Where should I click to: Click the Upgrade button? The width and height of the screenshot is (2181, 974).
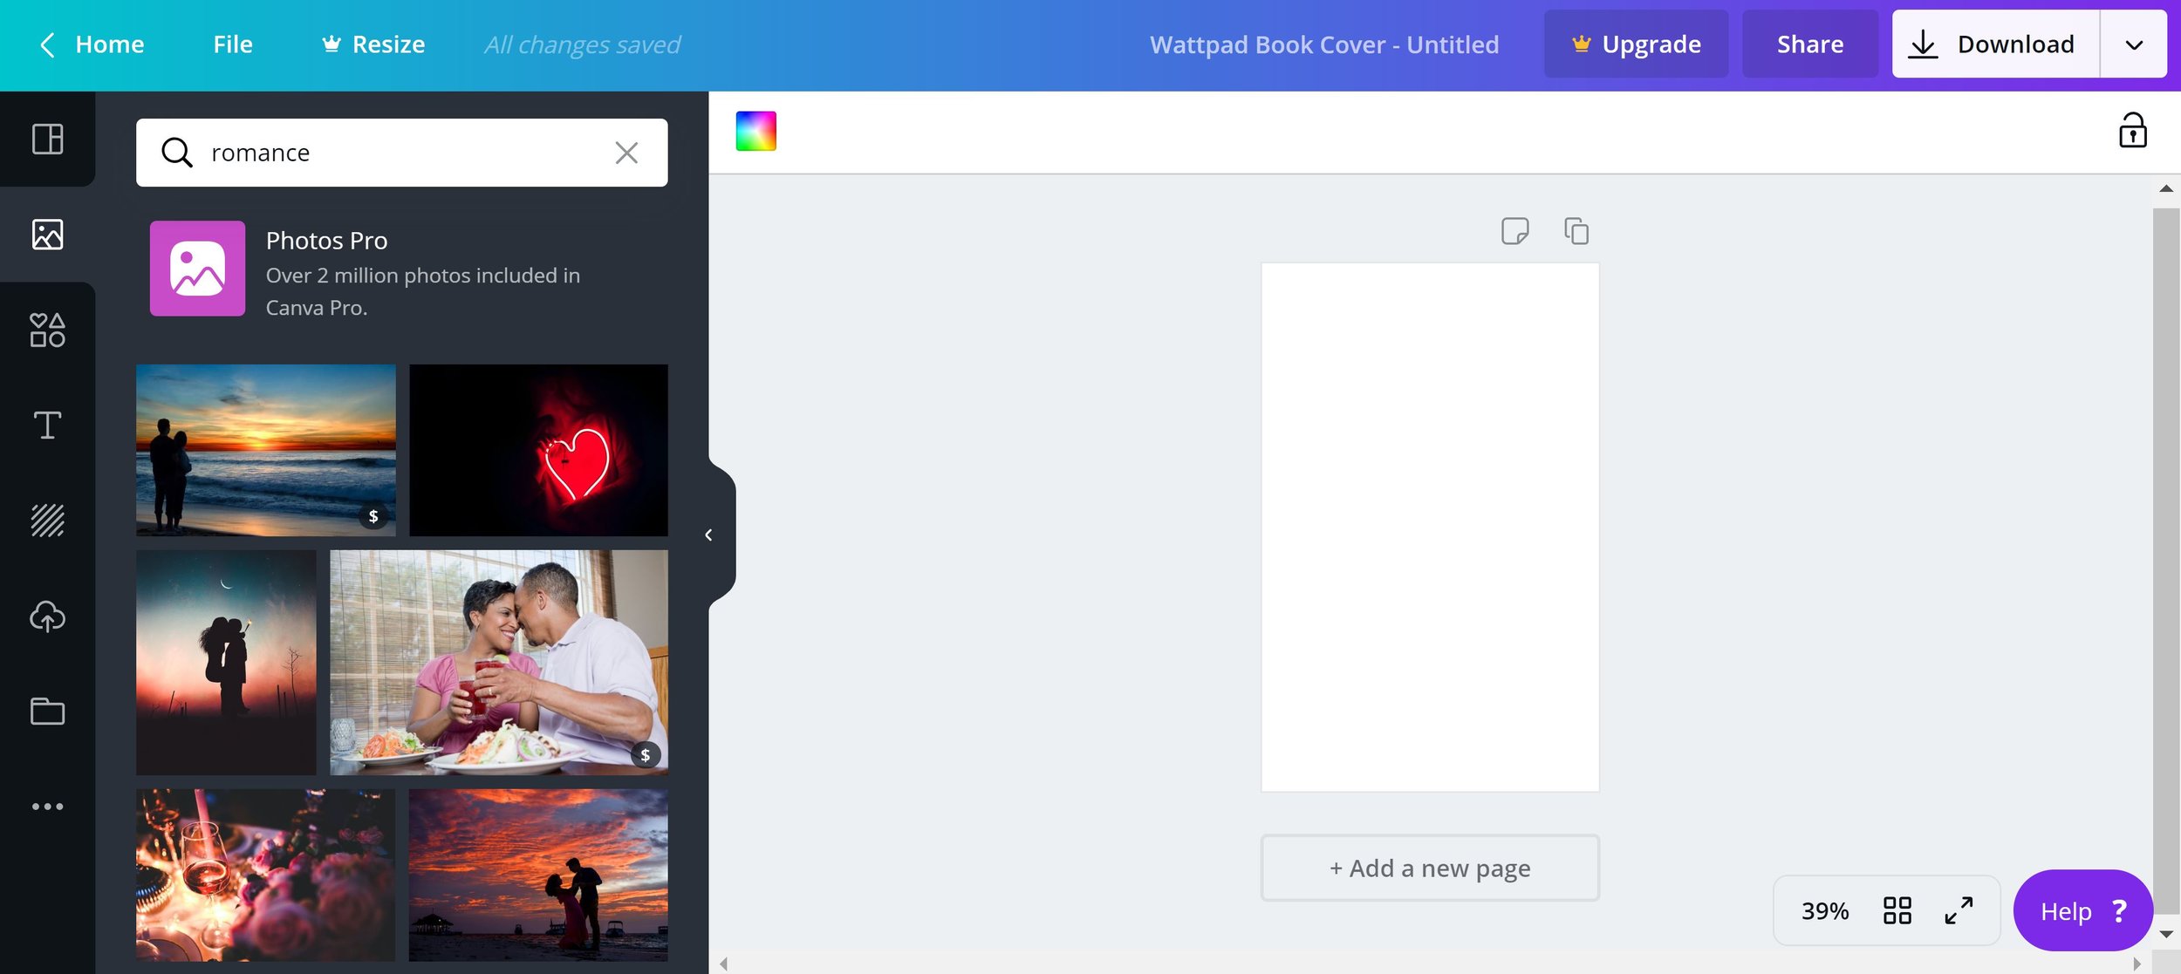pyautogui.click(x=1636, y=44)
